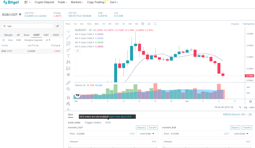The width and height of the screenshot is (255, 148).
Task: Expand the AI category dropdown
Action: coord(48,40)
